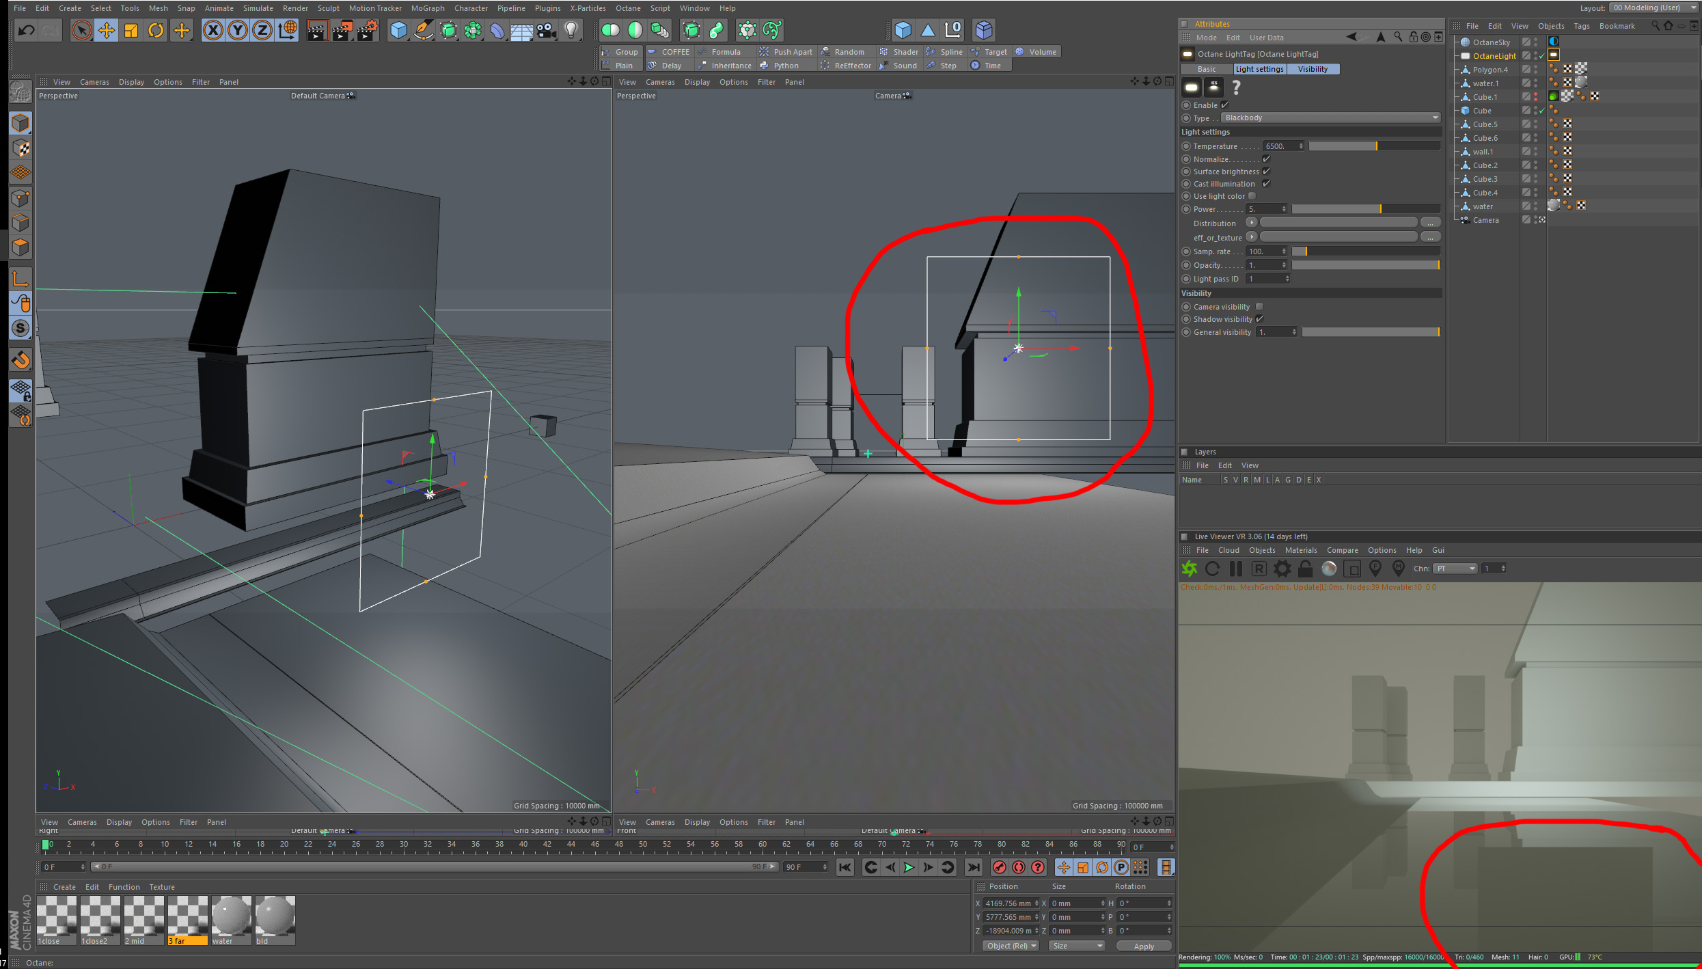Select the Rotate tool in top toolbar
Viewport: 1702px width, 969px height.
(156, 30)
